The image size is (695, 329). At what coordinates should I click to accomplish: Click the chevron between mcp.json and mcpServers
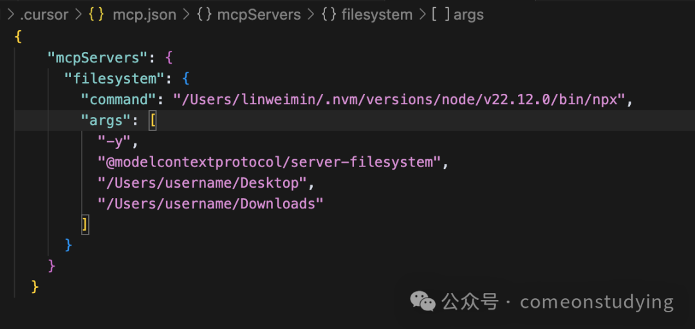pyautogui.click(x=187, y=15)
